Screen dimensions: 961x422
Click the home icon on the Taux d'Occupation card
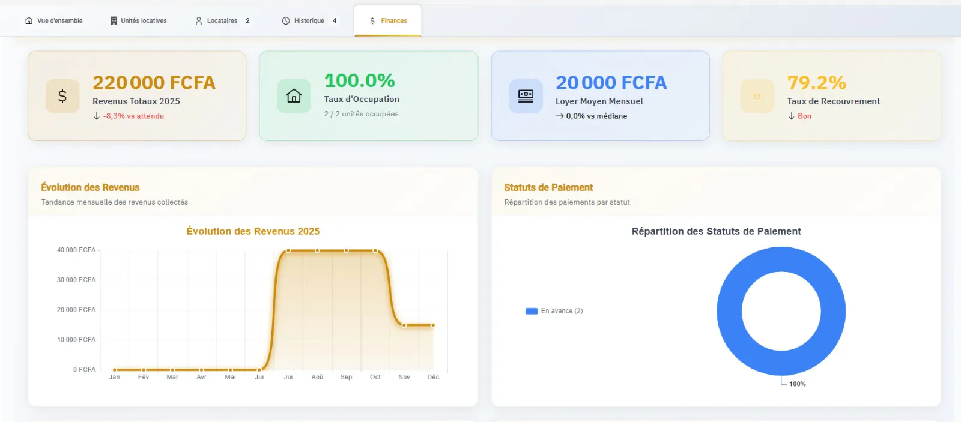pyautogui.click(x=294, y=96)
